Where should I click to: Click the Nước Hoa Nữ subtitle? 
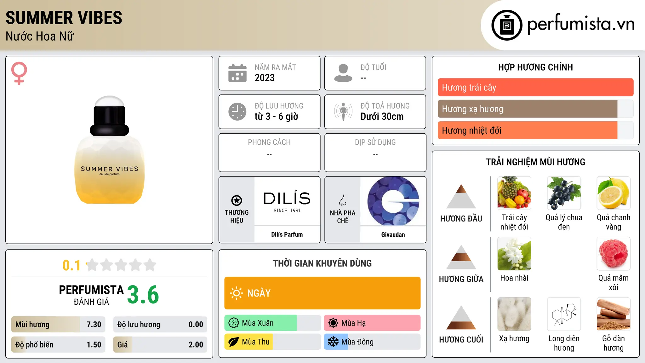point(40,36)
